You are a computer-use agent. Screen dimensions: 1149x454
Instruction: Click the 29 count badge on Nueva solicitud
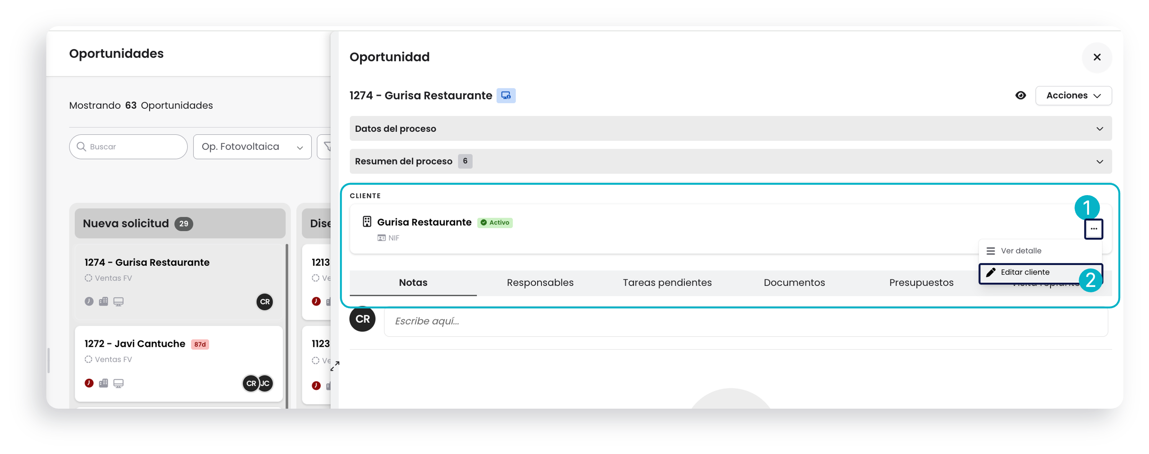[x=184, y=224]
